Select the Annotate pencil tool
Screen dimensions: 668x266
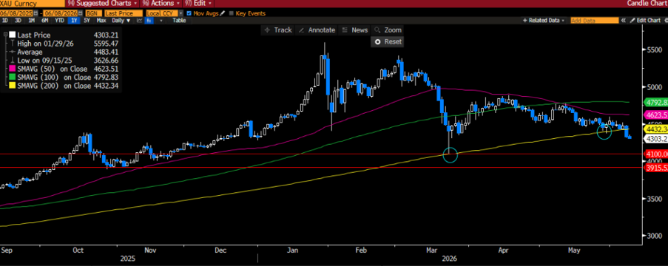point(317,30)
